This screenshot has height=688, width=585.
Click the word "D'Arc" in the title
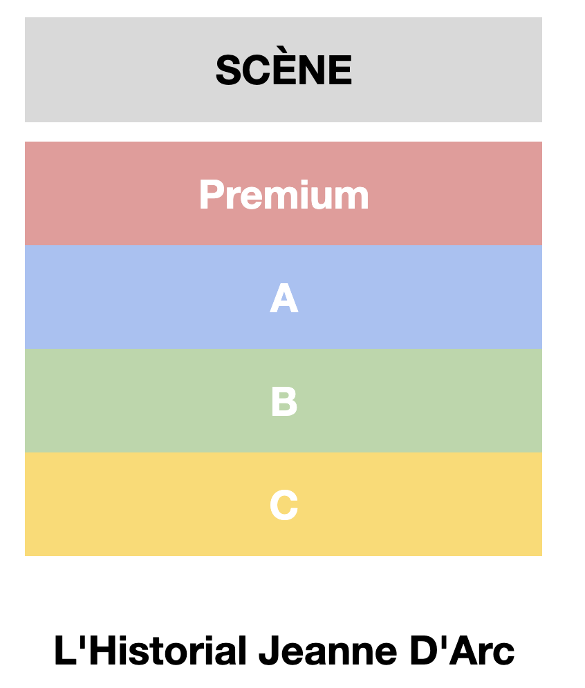[x=462, y=651]
